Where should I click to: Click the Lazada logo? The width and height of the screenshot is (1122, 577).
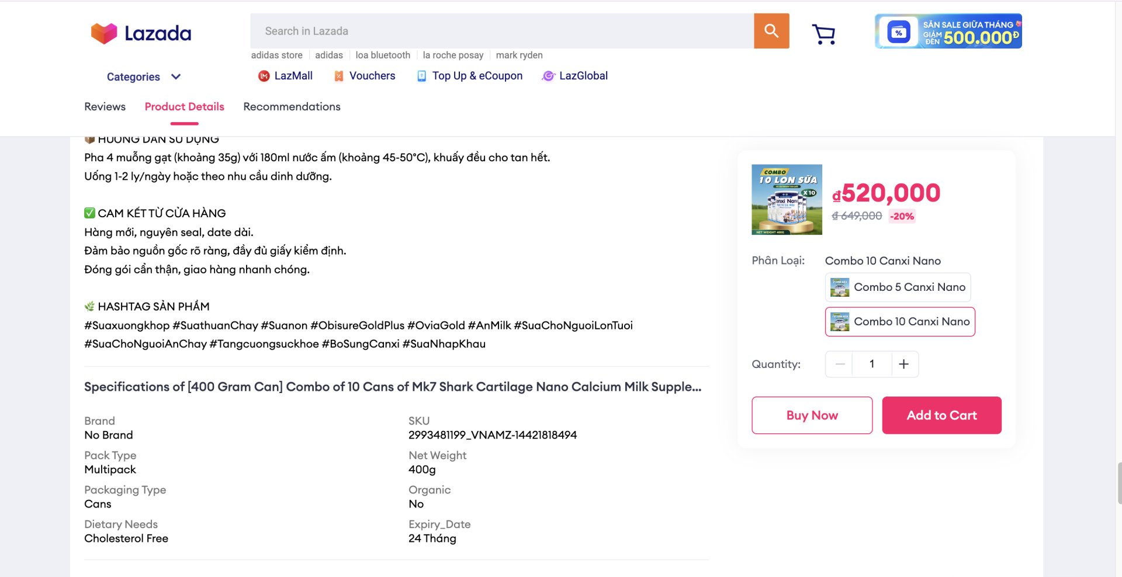coord(141,33)
